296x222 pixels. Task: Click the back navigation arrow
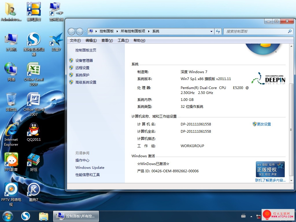(x=72, y=31)
